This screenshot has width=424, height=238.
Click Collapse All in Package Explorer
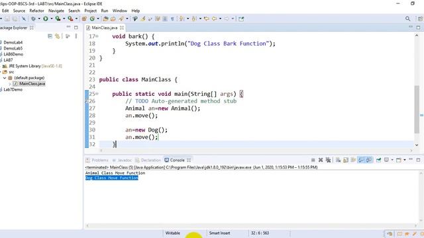[x=50, y=36]
